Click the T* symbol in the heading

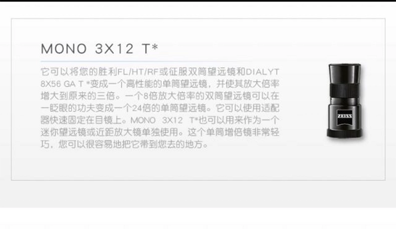[x=150, y=48]
